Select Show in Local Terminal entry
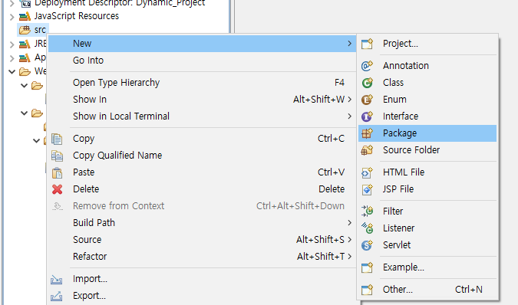518x305 pixels. (x=202, y=116)
